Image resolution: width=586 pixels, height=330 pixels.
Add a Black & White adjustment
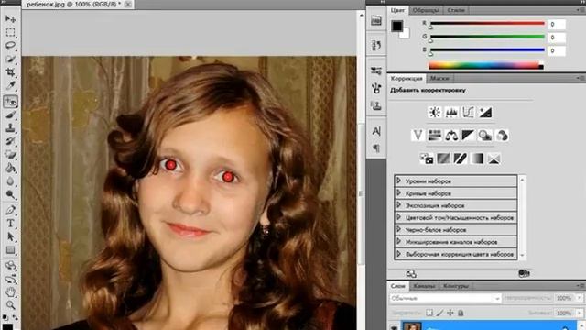click(x=468, y=136)
